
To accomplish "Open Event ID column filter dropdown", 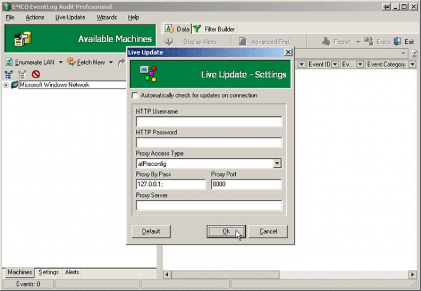I will pos(335,64).
